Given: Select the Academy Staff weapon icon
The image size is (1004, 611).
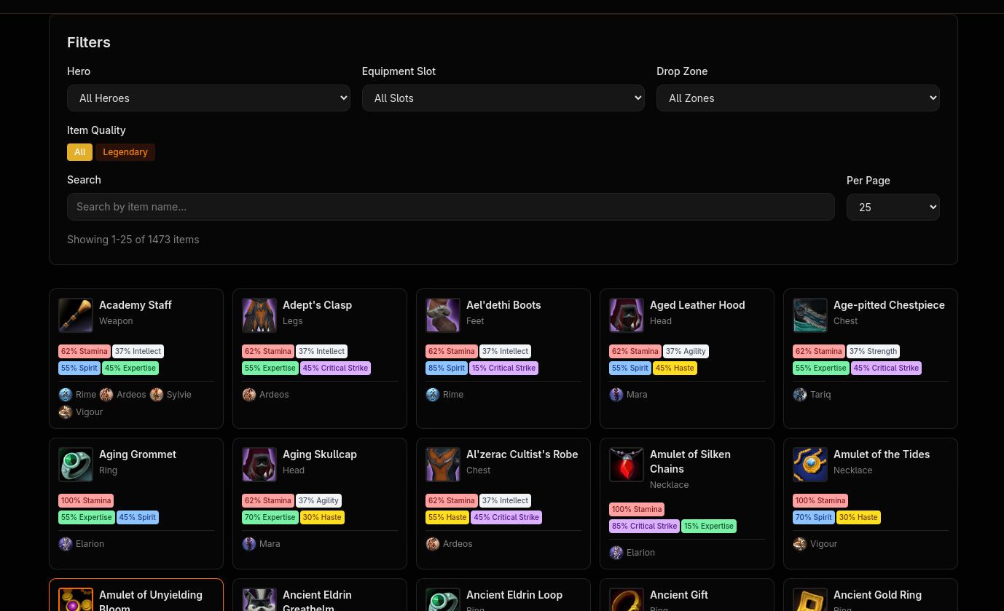Looking at the screenshot, I should pos(76,315).
